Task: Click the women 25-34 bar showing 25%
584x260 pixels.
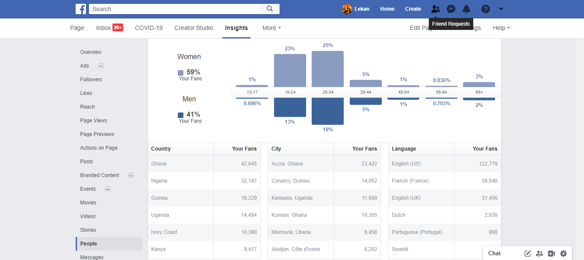Action: pyautogui.click(x=327, y=69)
